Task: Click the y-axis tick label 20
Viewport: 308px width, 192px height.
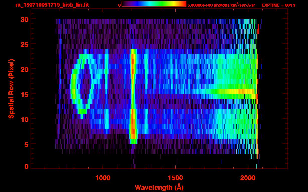Action: 24,69
